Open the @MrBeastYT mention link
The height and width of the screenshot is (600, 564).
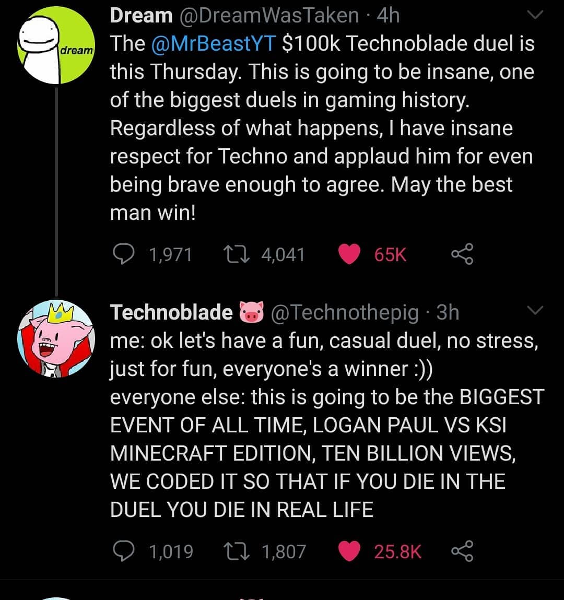[214, 43]
